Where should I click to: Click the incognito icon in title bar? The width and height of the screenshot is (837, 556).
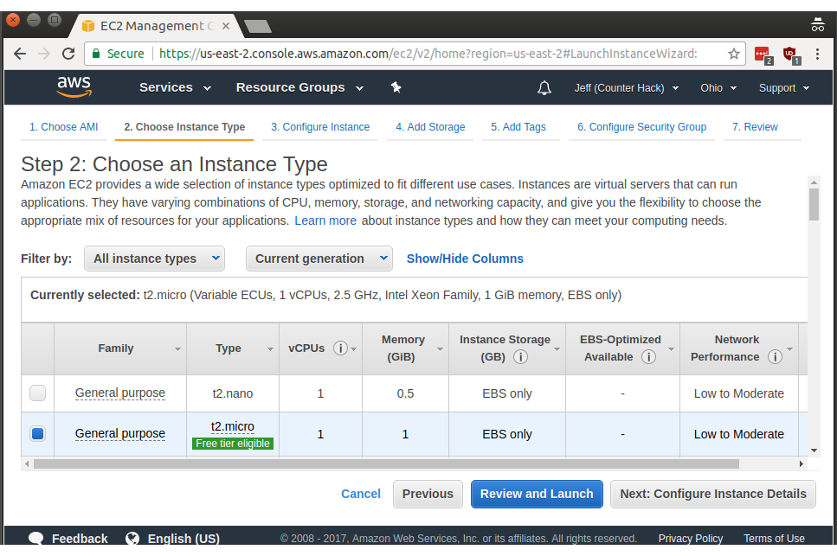click(x=817, y=24)
